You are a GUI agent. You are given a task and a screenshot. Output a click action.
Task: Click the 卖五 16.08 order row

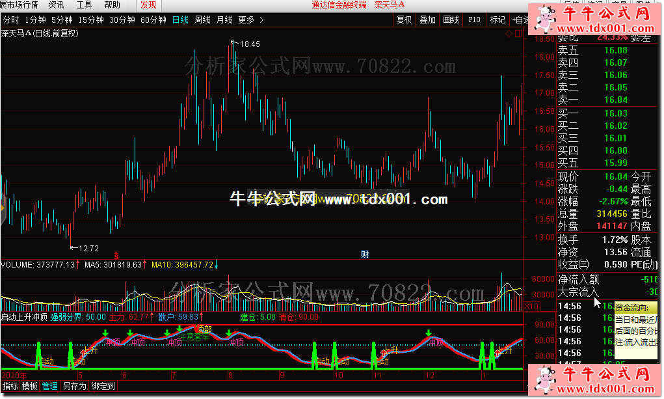tap(593, 51)
